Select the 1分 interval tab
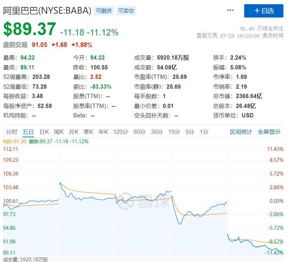This screenshot has height=262, width=288. pos(204,132)
